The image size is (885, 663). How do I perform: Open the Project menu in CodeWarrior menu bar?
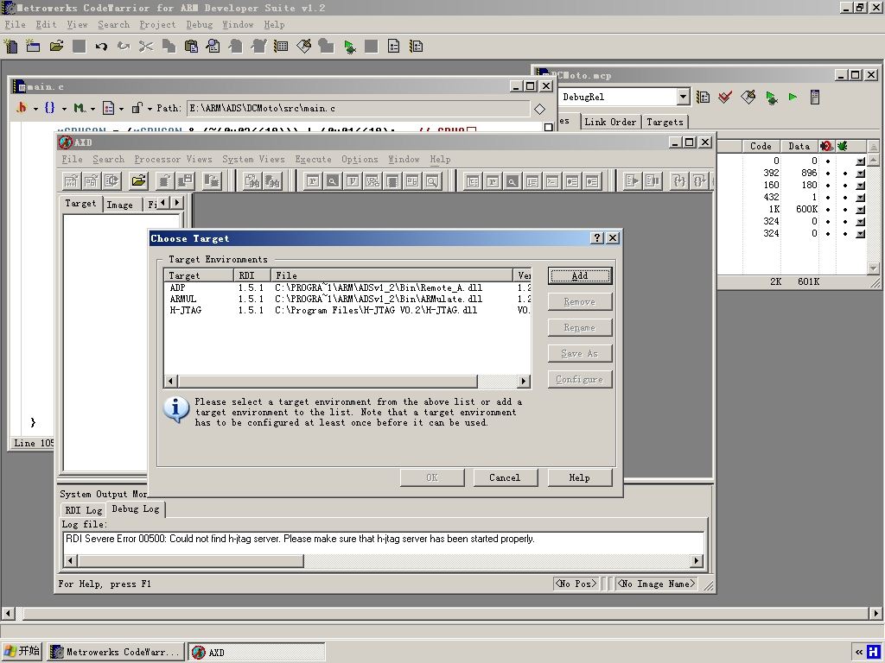click(x=157, y=24)
